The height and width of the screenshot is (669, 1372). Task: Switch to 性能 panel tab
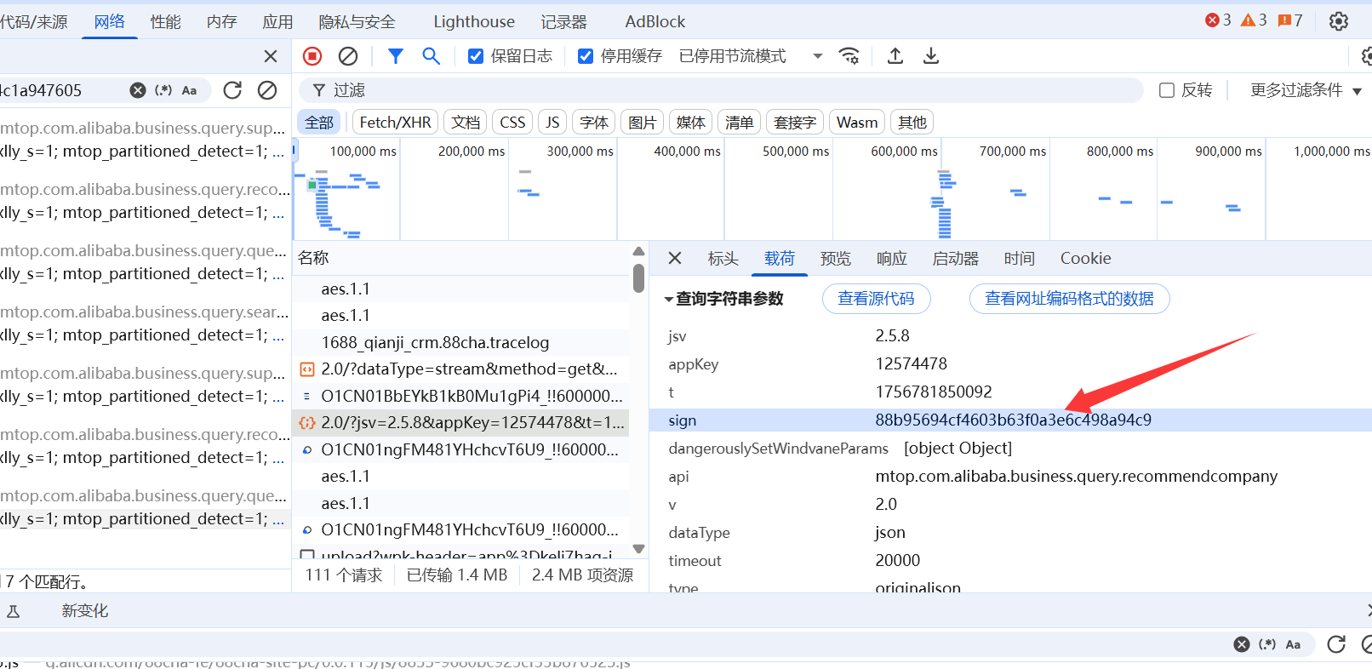pyautogui.click(x=166, y=21)
